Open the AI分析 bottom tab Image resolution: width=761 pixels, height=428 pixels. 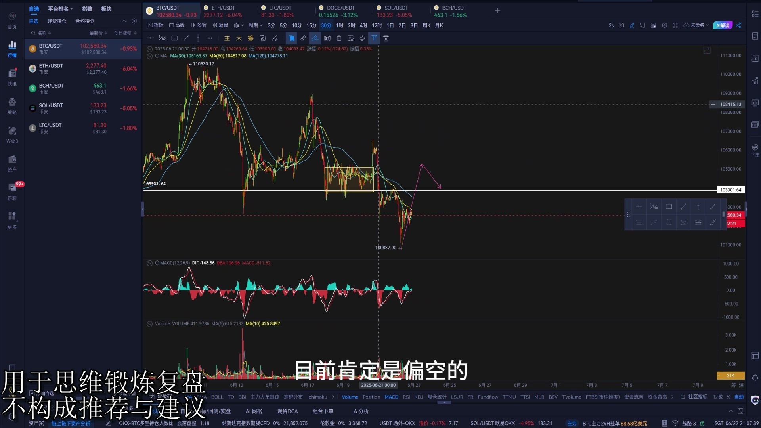[361, 411]
